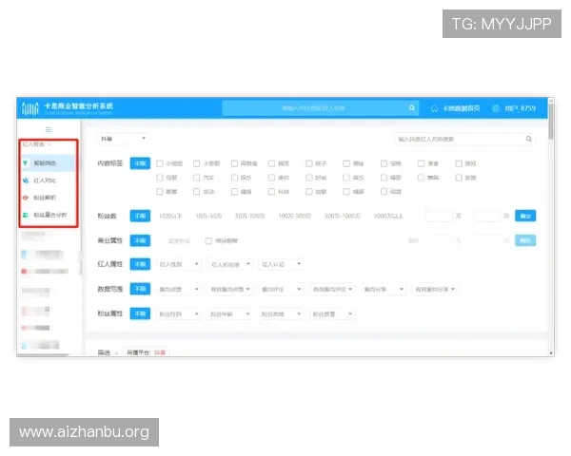
Task: Open the 粉丝性别 dropdown
Action: tap(179, 313)
